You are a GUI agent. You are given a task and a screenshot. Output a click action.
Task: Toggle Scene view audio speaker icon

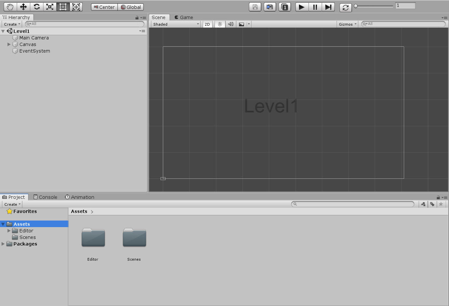[231, 24]
